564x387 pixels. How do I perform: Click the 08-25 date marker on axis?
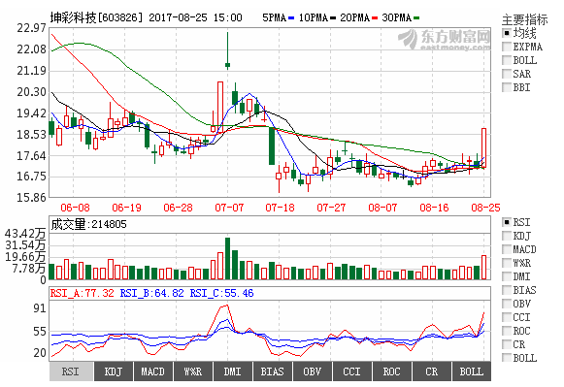pos(485,208)
